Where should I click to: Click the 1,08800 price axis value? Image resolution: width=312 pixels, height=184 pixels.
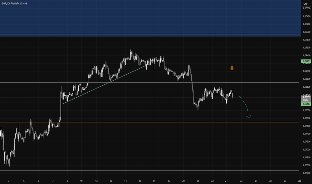306,79
